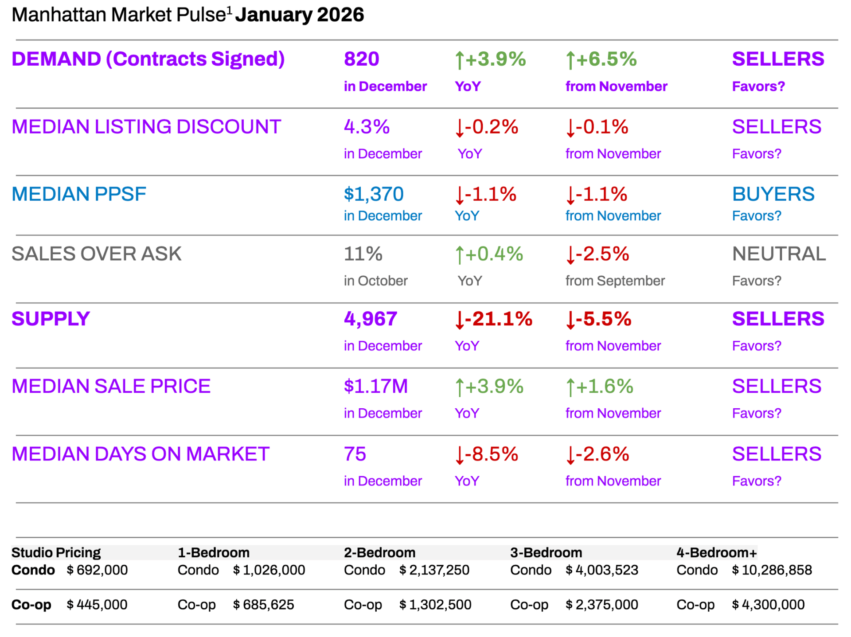Select the 4-Bedroom+ column header
851x637 pixels.
[x=716, y=552]
